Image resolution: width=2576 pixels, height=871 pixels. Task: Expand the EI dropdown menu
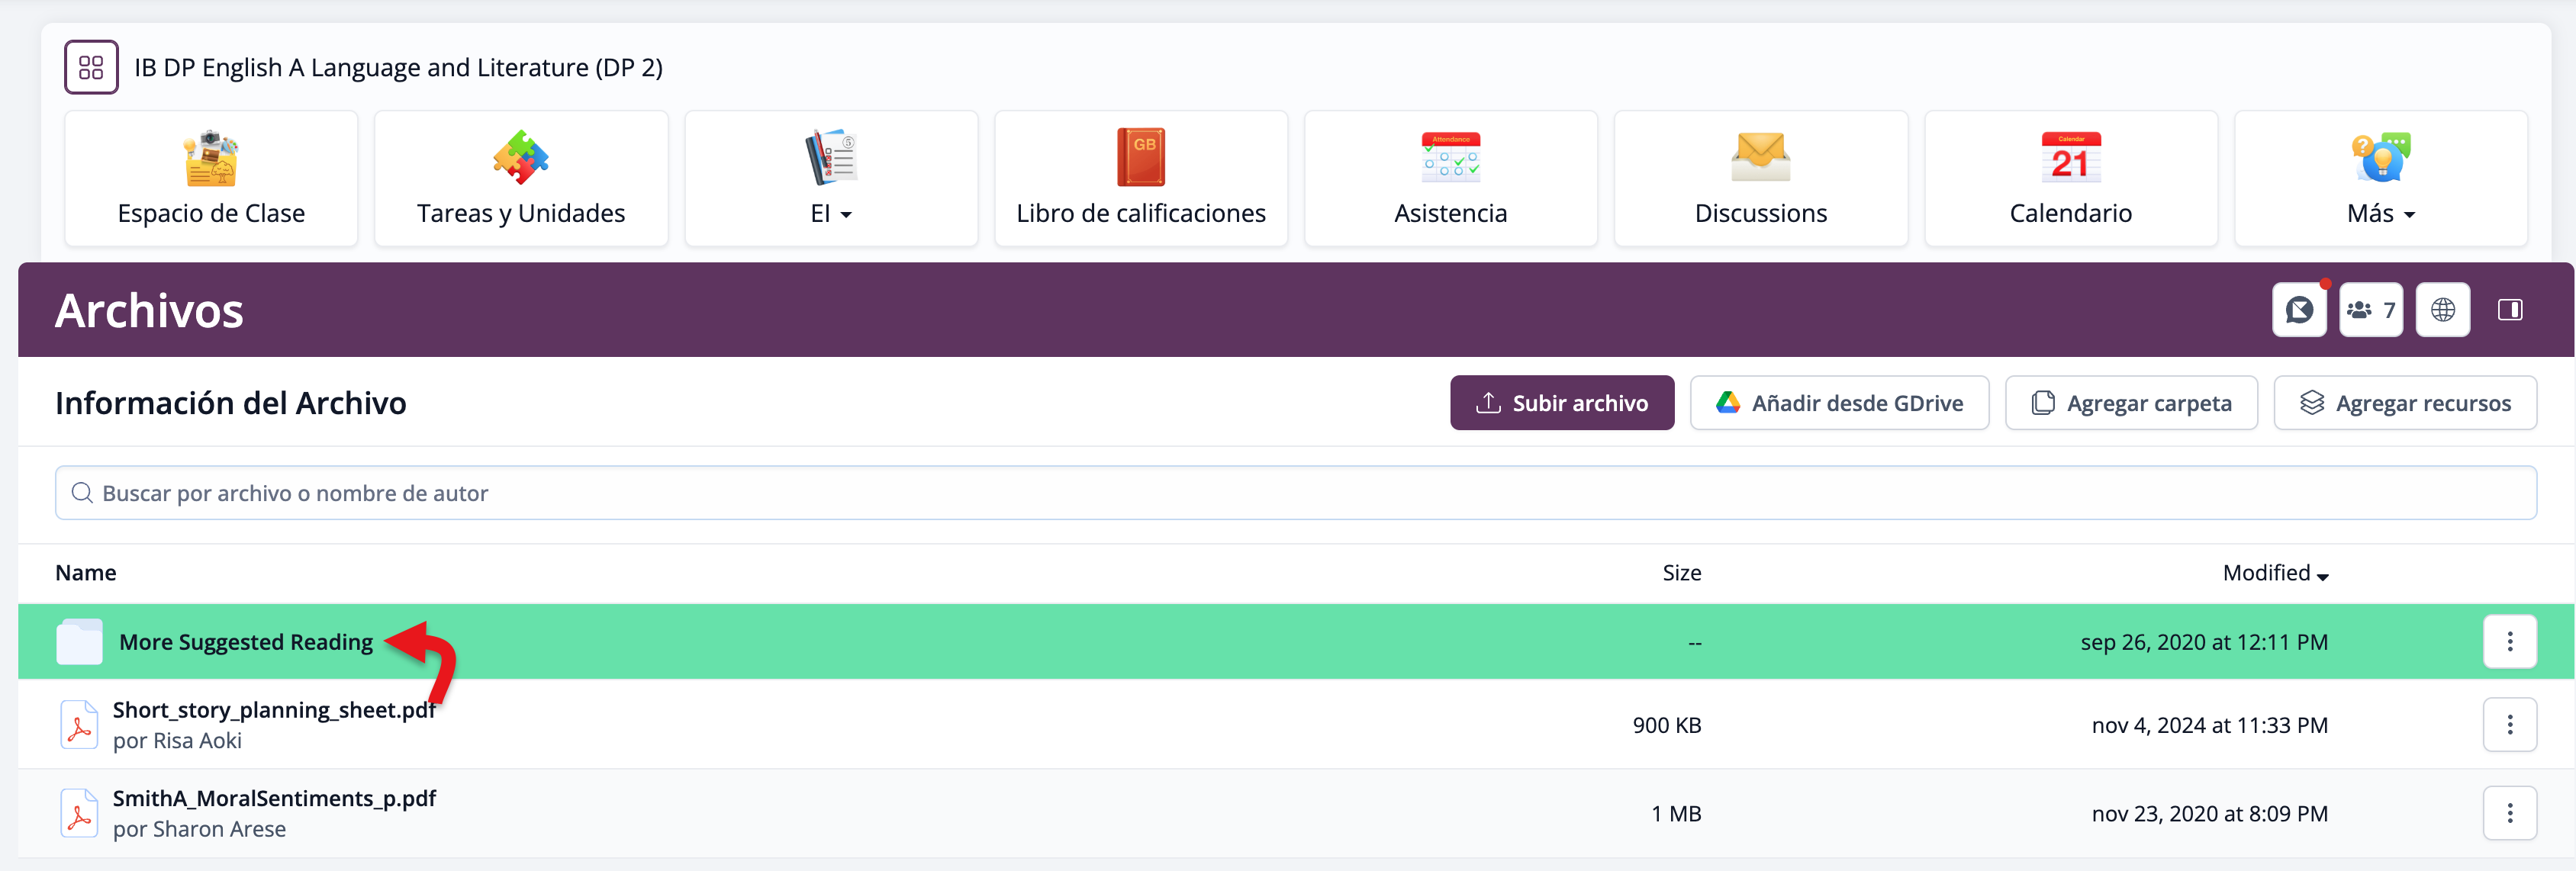point(831,178)
